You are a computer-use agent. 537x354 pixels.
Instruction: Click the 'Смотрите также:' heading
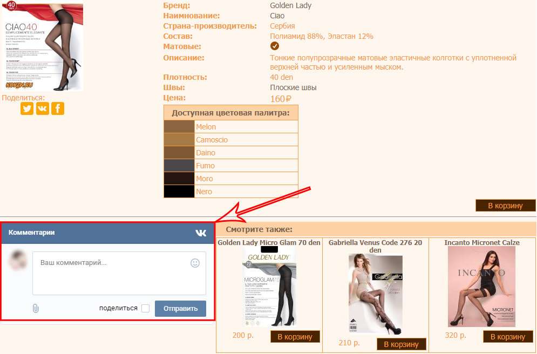[x=259, y=229]
